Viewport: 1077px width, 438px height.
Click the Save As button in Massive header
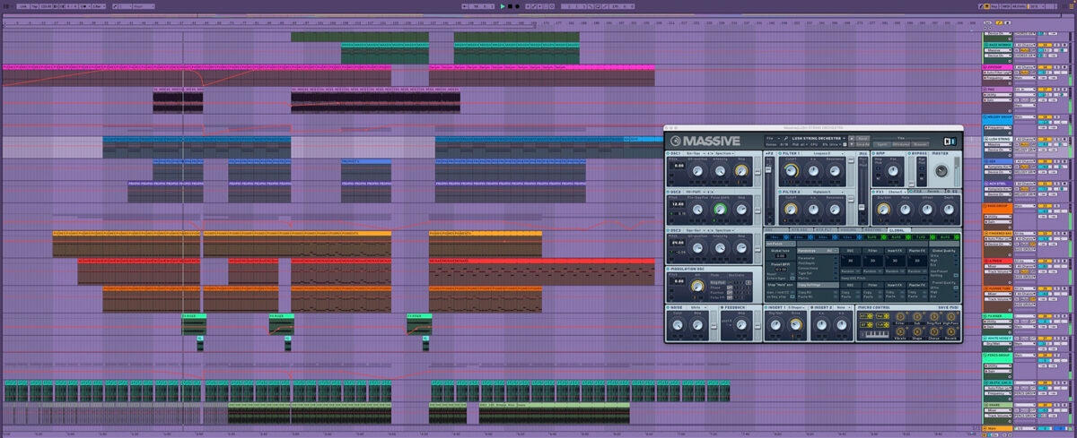862,144
